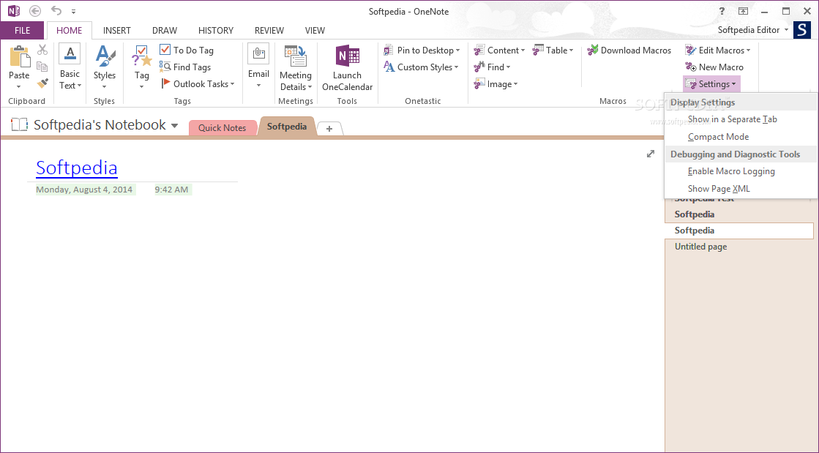Screen dimensions: 819x453
Task: Open Ribbon Display Options button
Action: [743, 11]
